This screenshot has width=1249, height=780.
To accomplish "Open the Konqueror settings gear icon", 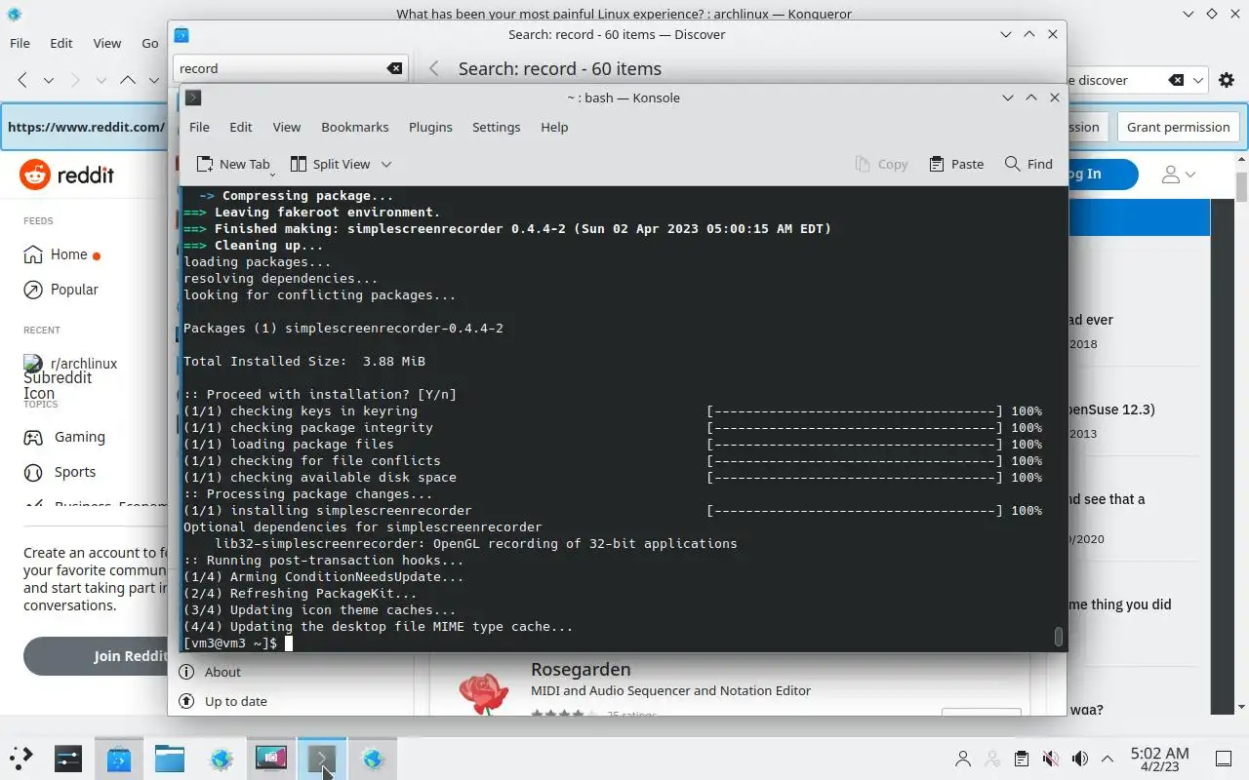I will click(x=1227, y=80).
